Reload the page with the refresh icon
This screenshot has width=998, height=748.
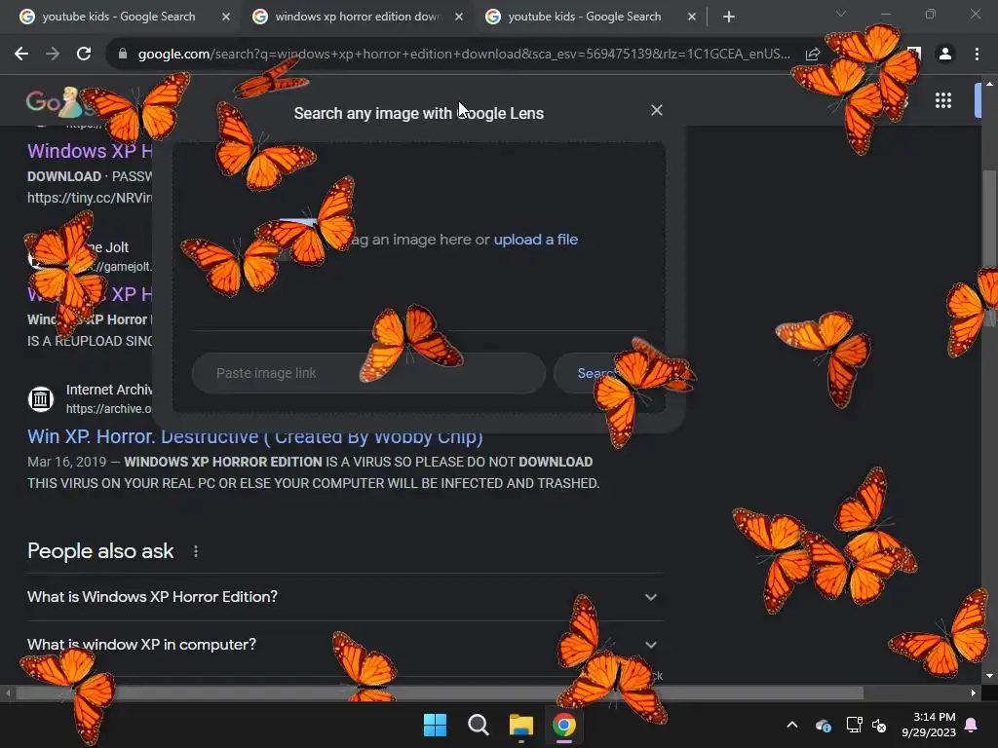click(x=84, y=55)
